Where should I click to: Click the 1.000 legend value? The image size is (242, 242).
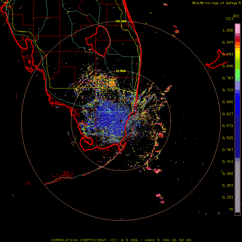[228, 30]
